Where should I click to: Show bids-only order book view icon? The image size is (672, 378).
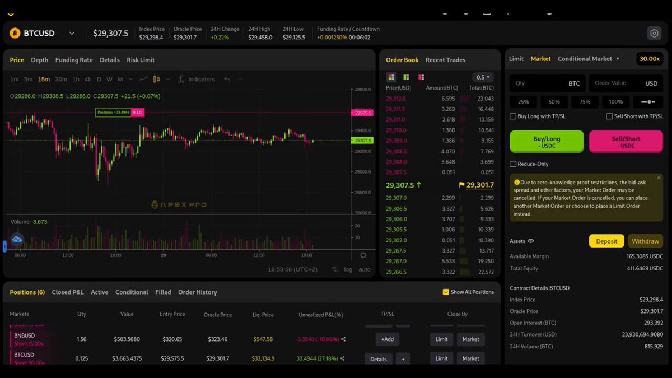coord(406,77)
